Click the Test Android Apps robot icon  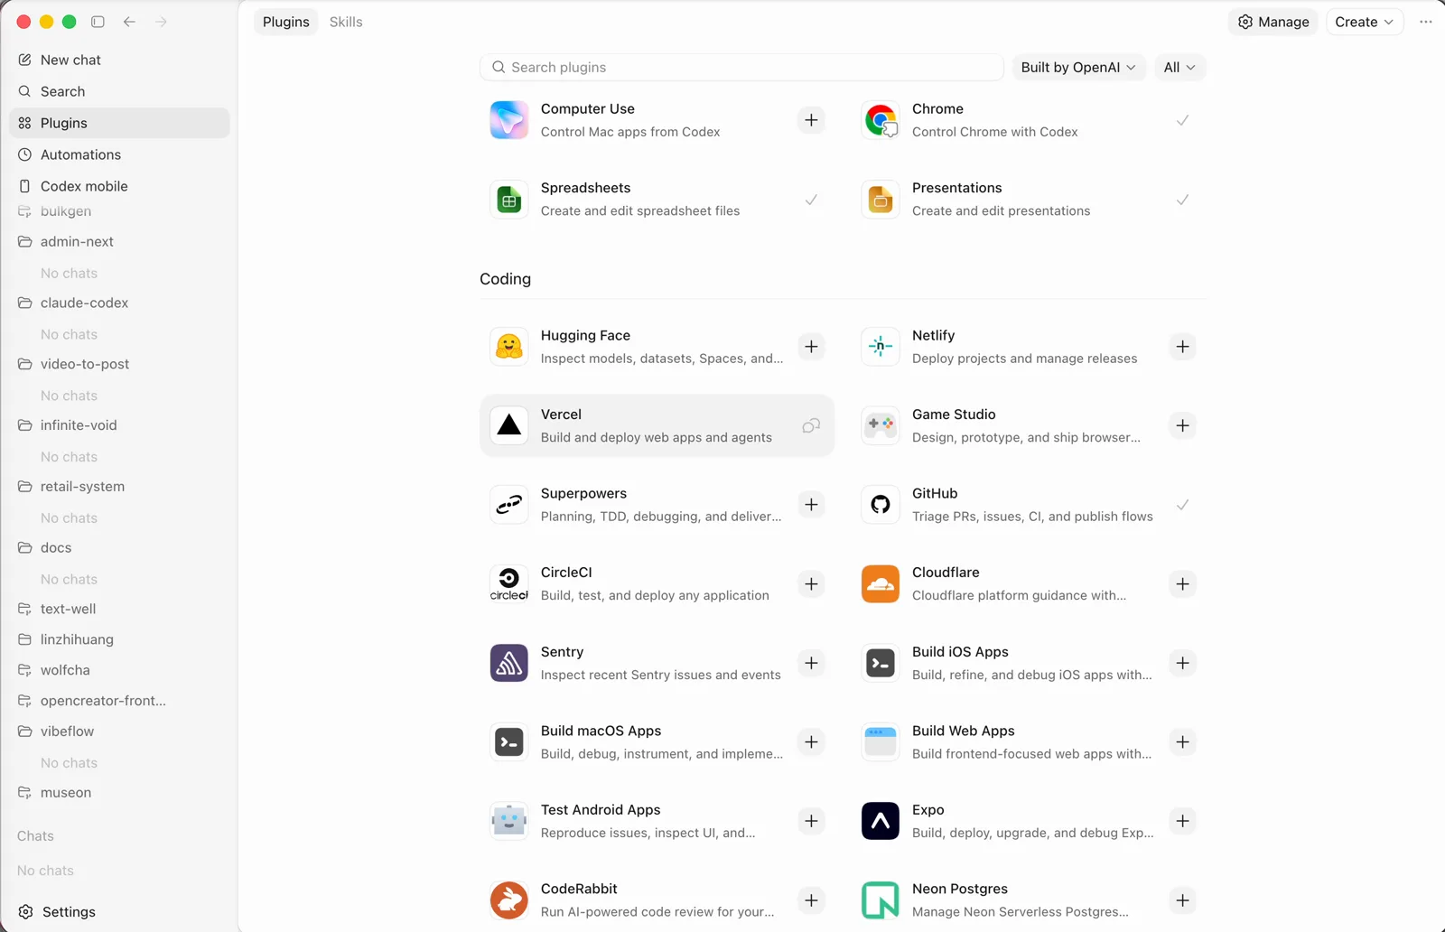pyautogui.click(x=509, y=821)
